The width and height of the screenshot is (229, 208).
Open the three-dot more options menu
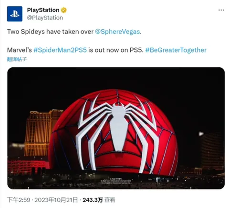coord(221,10)
